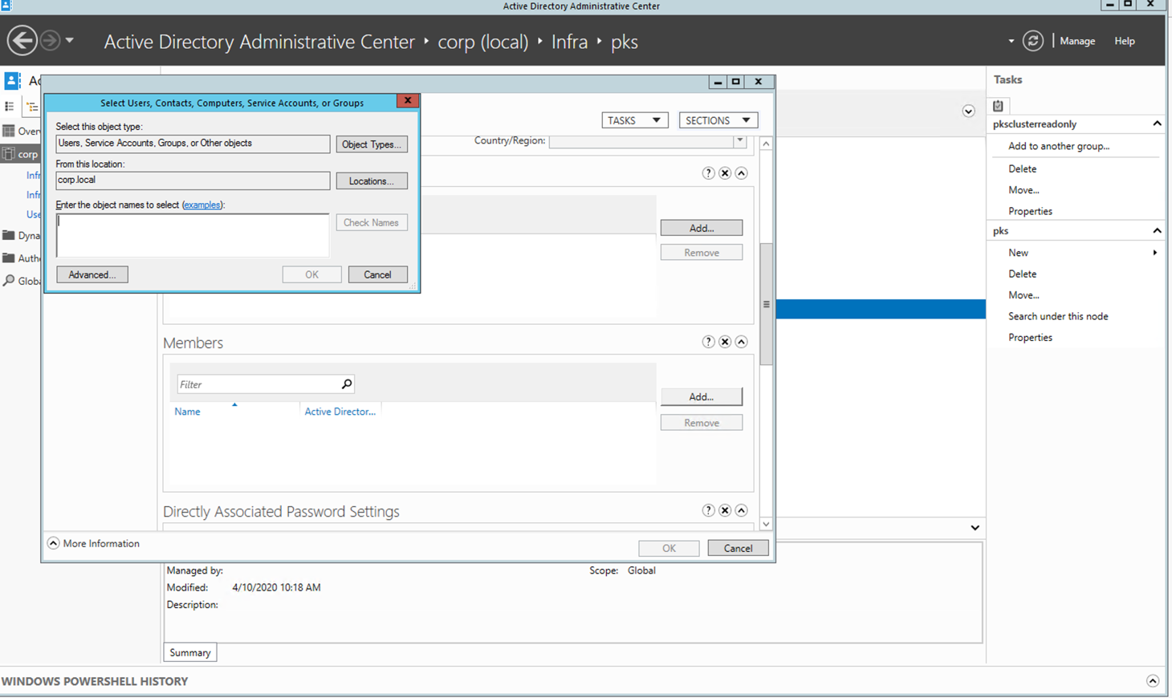Collapse the Members section
The image size is (1172, 698).
coord(741,342)
